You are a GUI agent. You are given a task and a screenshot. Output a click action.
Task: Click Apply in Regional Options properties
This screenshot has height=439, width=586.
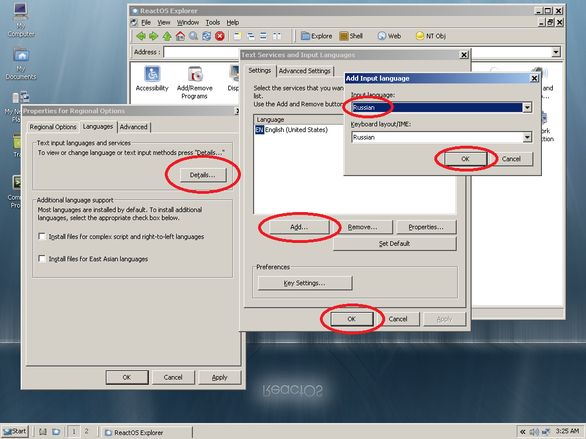[x=220, y=377]
